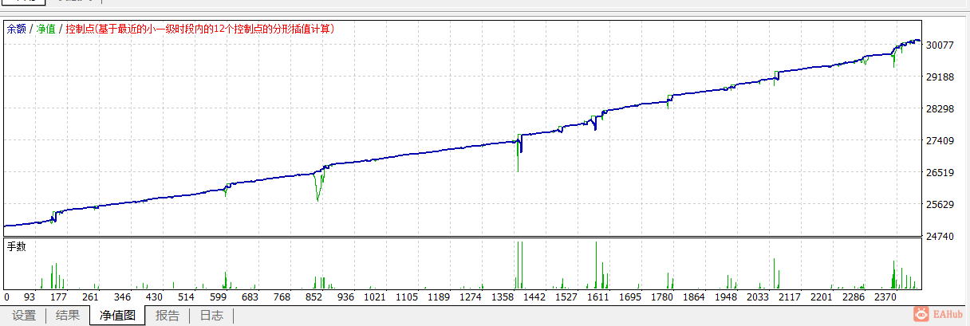This screenshot has height=326, width=970.
Task: Click the green 净值 legend label
Action: click(46, 29)
